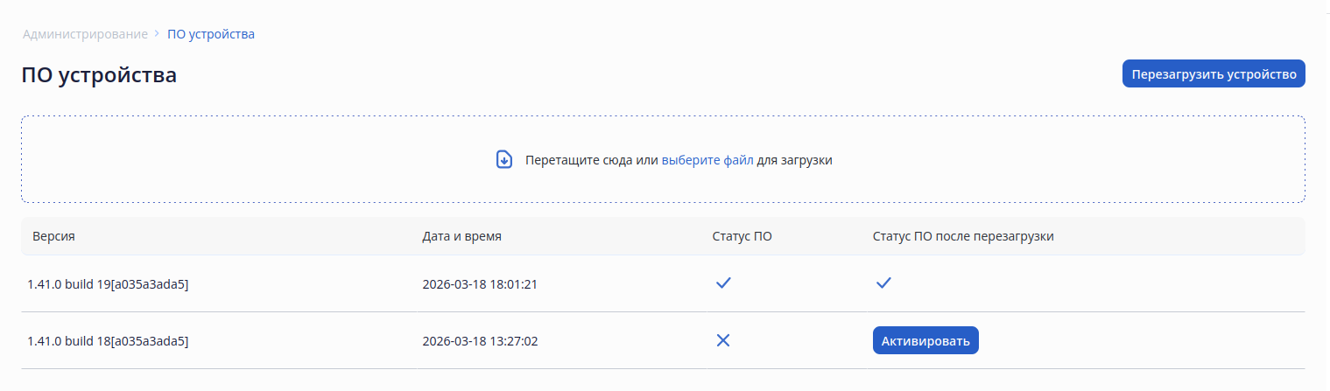
Task: Click build 18 cross status icon
Action: (x=723, y=340)
